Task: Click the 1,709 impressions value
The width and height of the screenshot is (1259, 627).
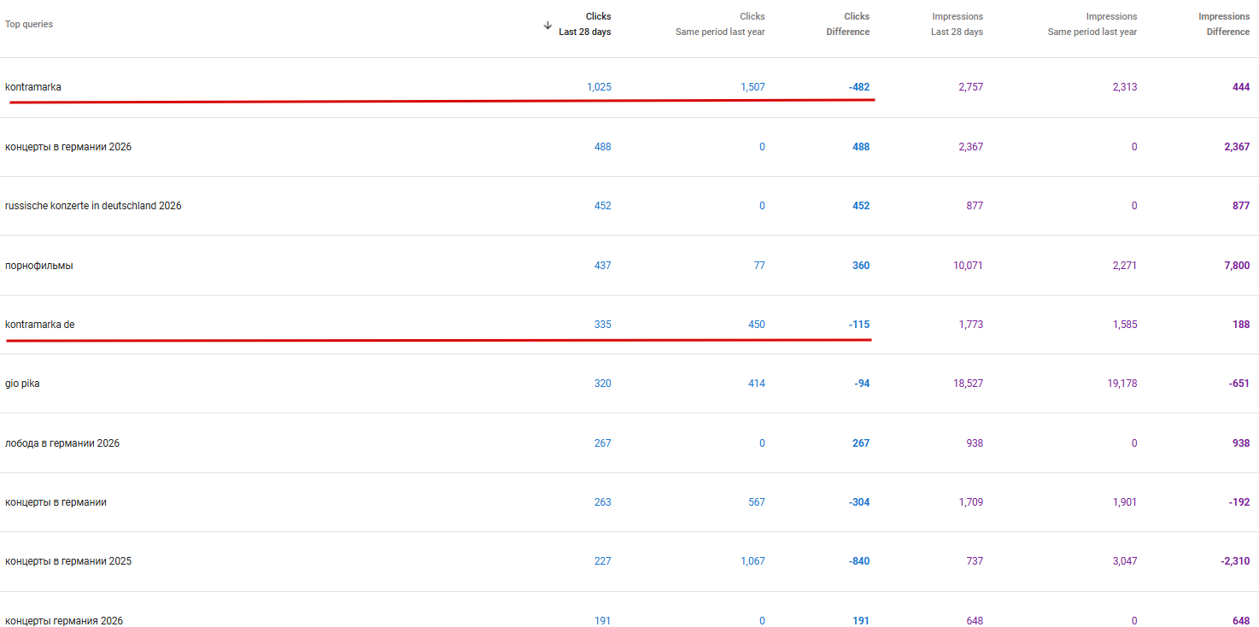Action: [x=970, y=502]
